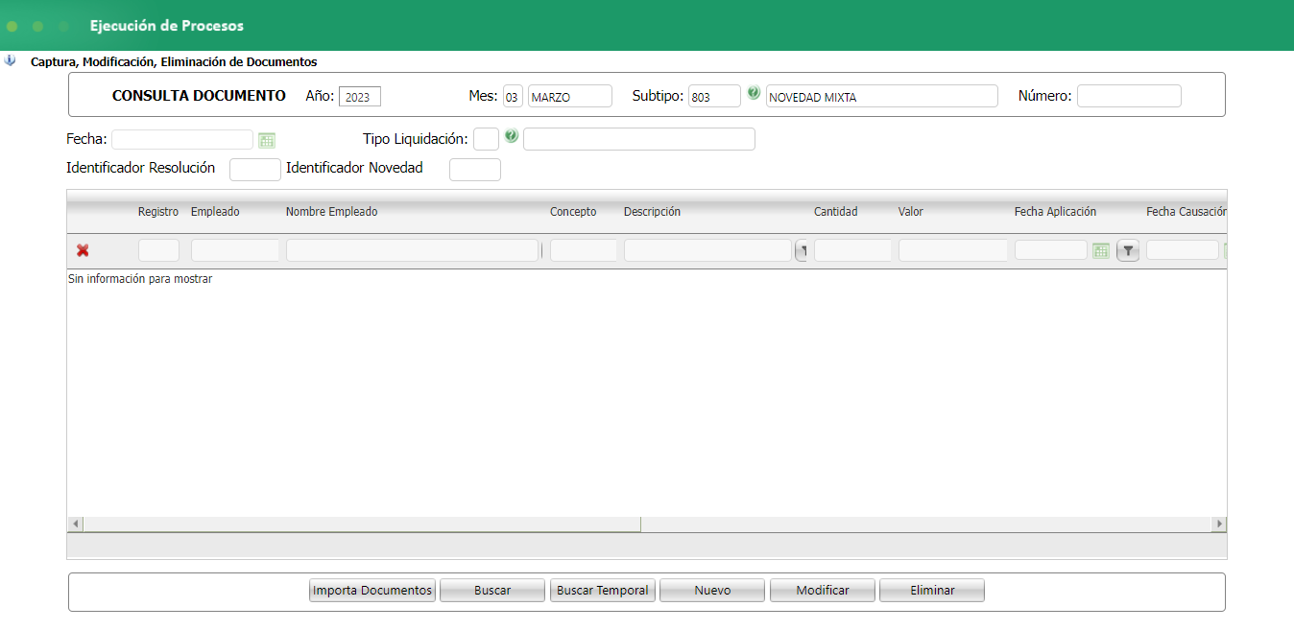Click the Tipo Liquidación help question-mark icon

(x=511, y=136)
